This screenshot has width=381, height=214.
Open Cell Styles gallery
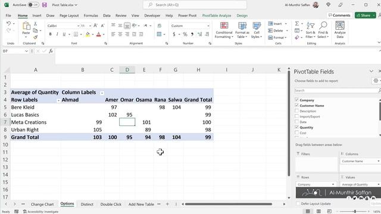tap(257, 30)
